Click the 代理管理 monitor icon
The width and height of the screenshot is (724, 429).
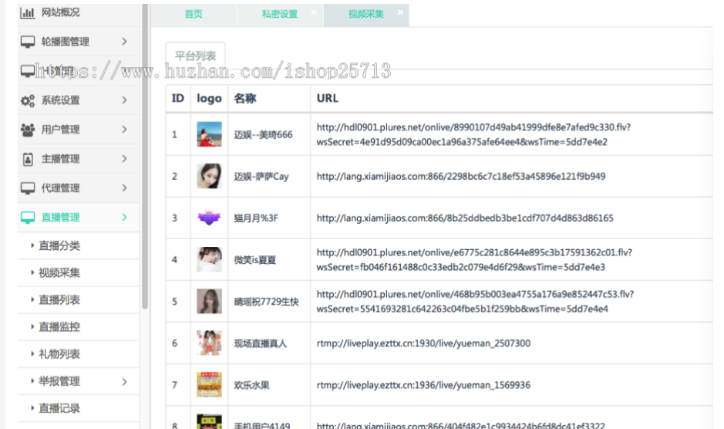coord(28,188)
